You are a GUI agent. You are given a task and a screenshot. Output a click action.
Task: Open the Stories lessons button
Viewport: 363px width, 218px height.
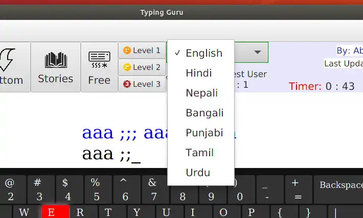56,67
